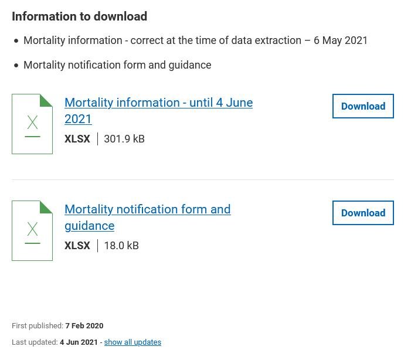Image resolution: width=411 pixels, height=360 pixels.
Task: Click the 'First published:' label
Action: click(x=38, y=326)
